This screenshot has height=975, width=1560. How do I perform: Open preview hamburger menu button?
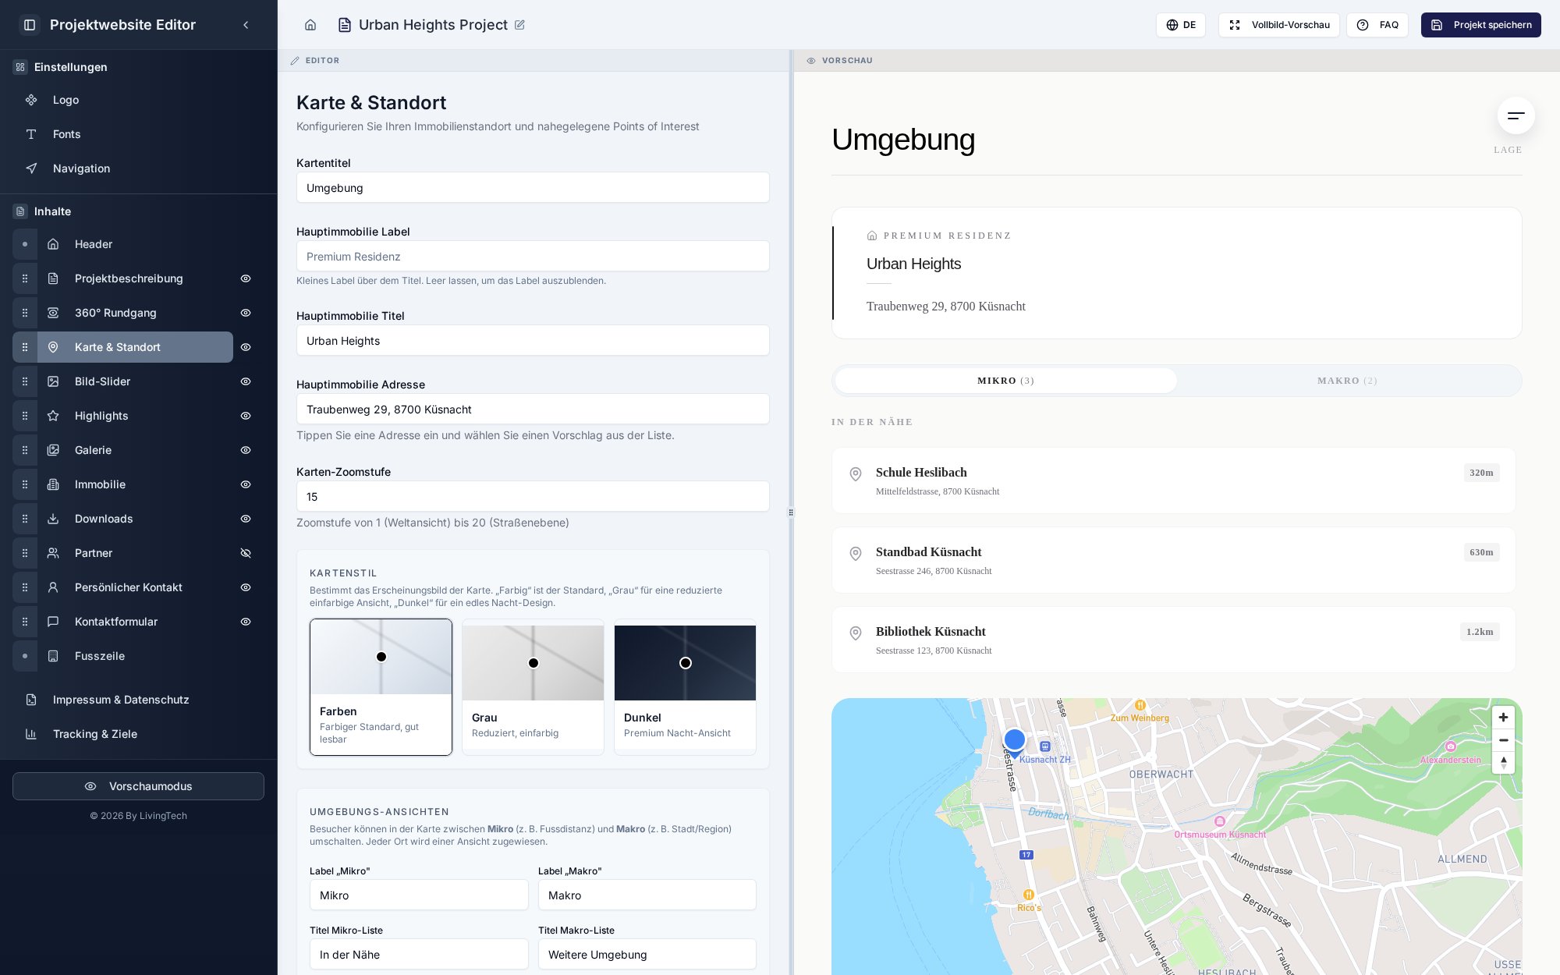click(1516, 115)
